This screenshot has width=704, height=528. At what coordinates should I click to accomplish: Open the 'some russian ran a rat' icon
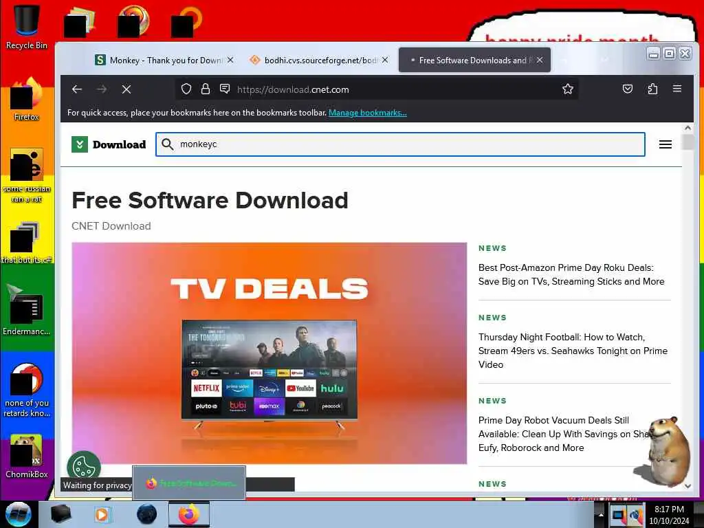click(x=27, y=176)
